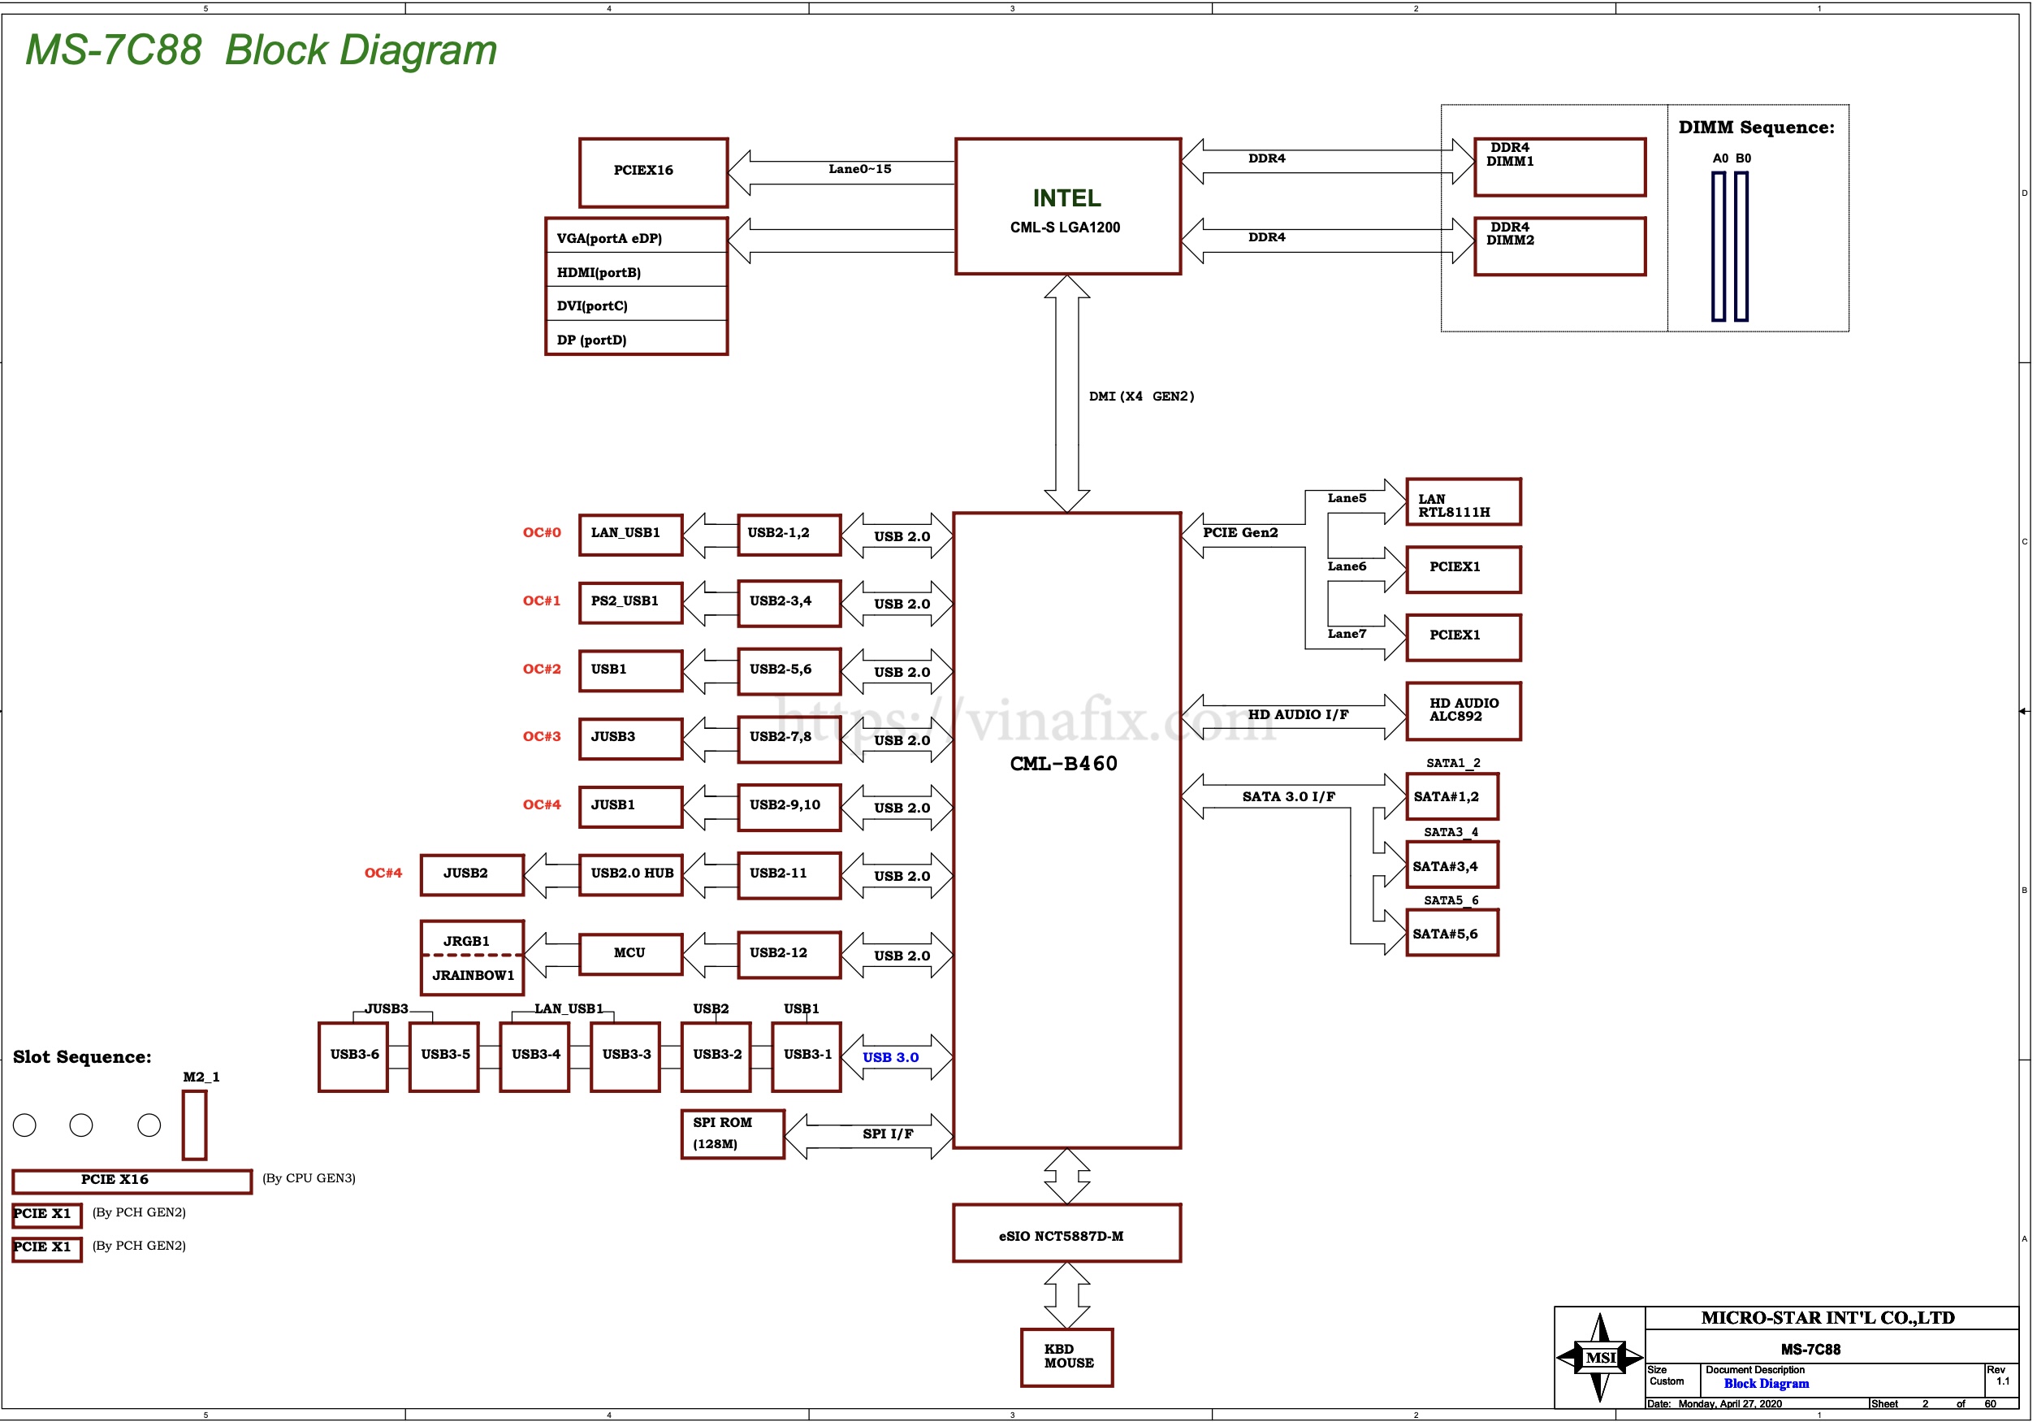Viewport: 2037px width, 1422px height.
Task: Select the M2_1 slot rectangle
Action: [194, 1125]
